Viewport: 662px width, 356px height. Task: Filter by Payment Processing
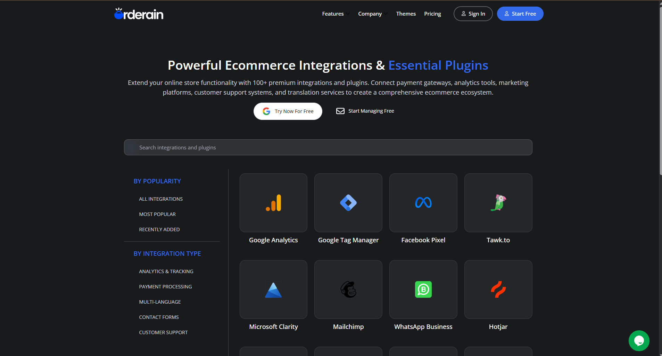[165, 287]
